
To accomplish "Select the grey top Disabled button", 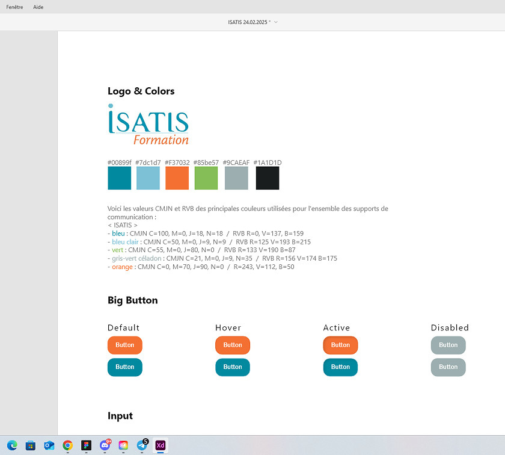I will point(448,345).
